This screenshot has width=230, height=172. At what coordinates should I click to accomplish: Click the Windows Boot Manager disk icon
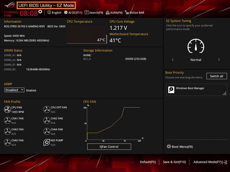click(x=171, y=90)
